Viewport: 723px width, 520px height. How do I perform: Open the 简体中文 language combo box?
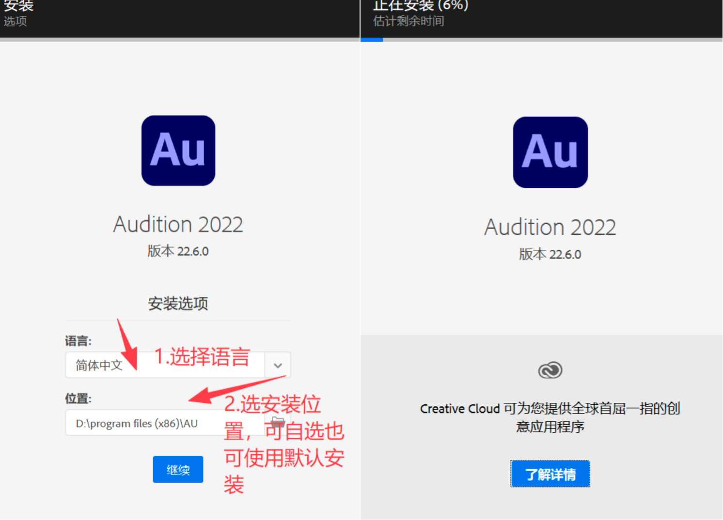point(178,365)
